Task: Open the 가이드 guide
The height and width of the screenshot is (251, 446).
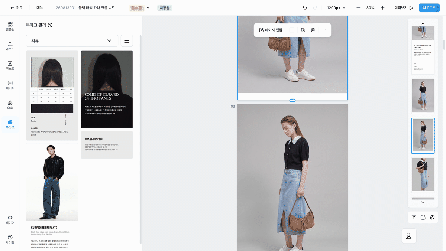Action: pyautogui.click(x=10, y=240)
